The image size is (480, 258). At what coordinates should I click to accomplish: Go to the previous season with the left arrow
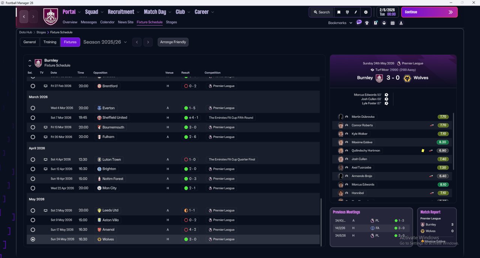(x=137, y=42)
